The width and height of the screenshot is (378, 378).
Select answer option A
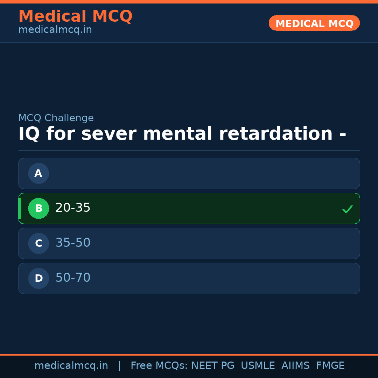189,173
